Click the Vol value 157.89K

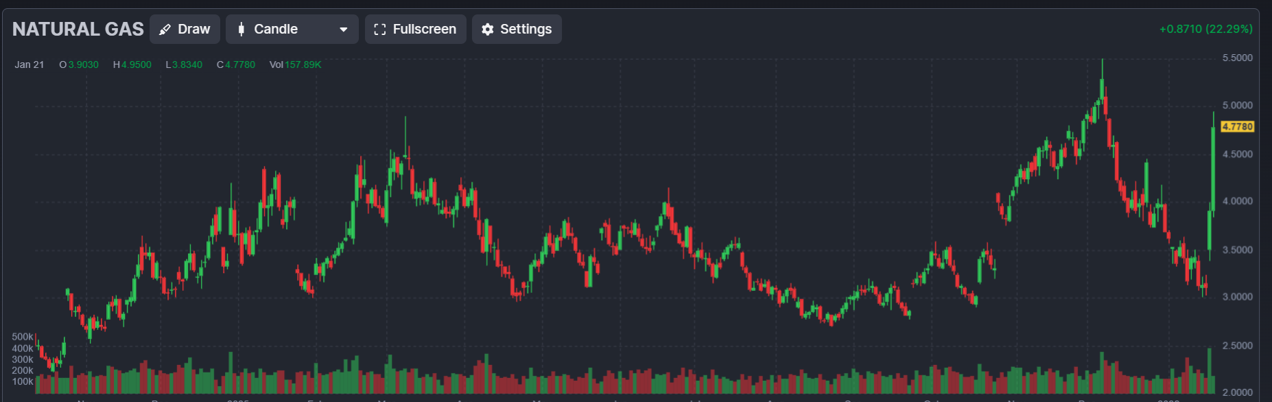(x=303, y=64)
